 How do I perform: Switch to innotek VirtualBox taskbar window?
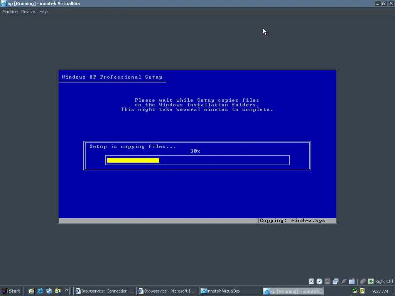point(230,291)
